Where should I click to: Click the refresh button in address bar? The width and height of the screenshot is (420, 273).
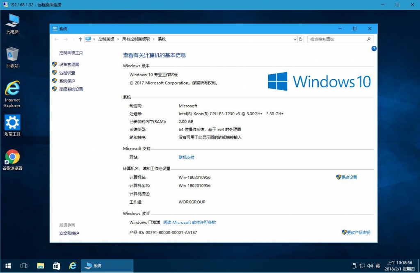(x=301, y=39)
